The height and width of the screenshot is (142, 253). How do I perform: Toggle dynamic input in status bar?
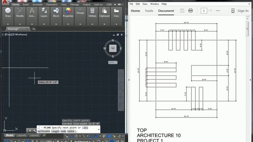[66, 136]
